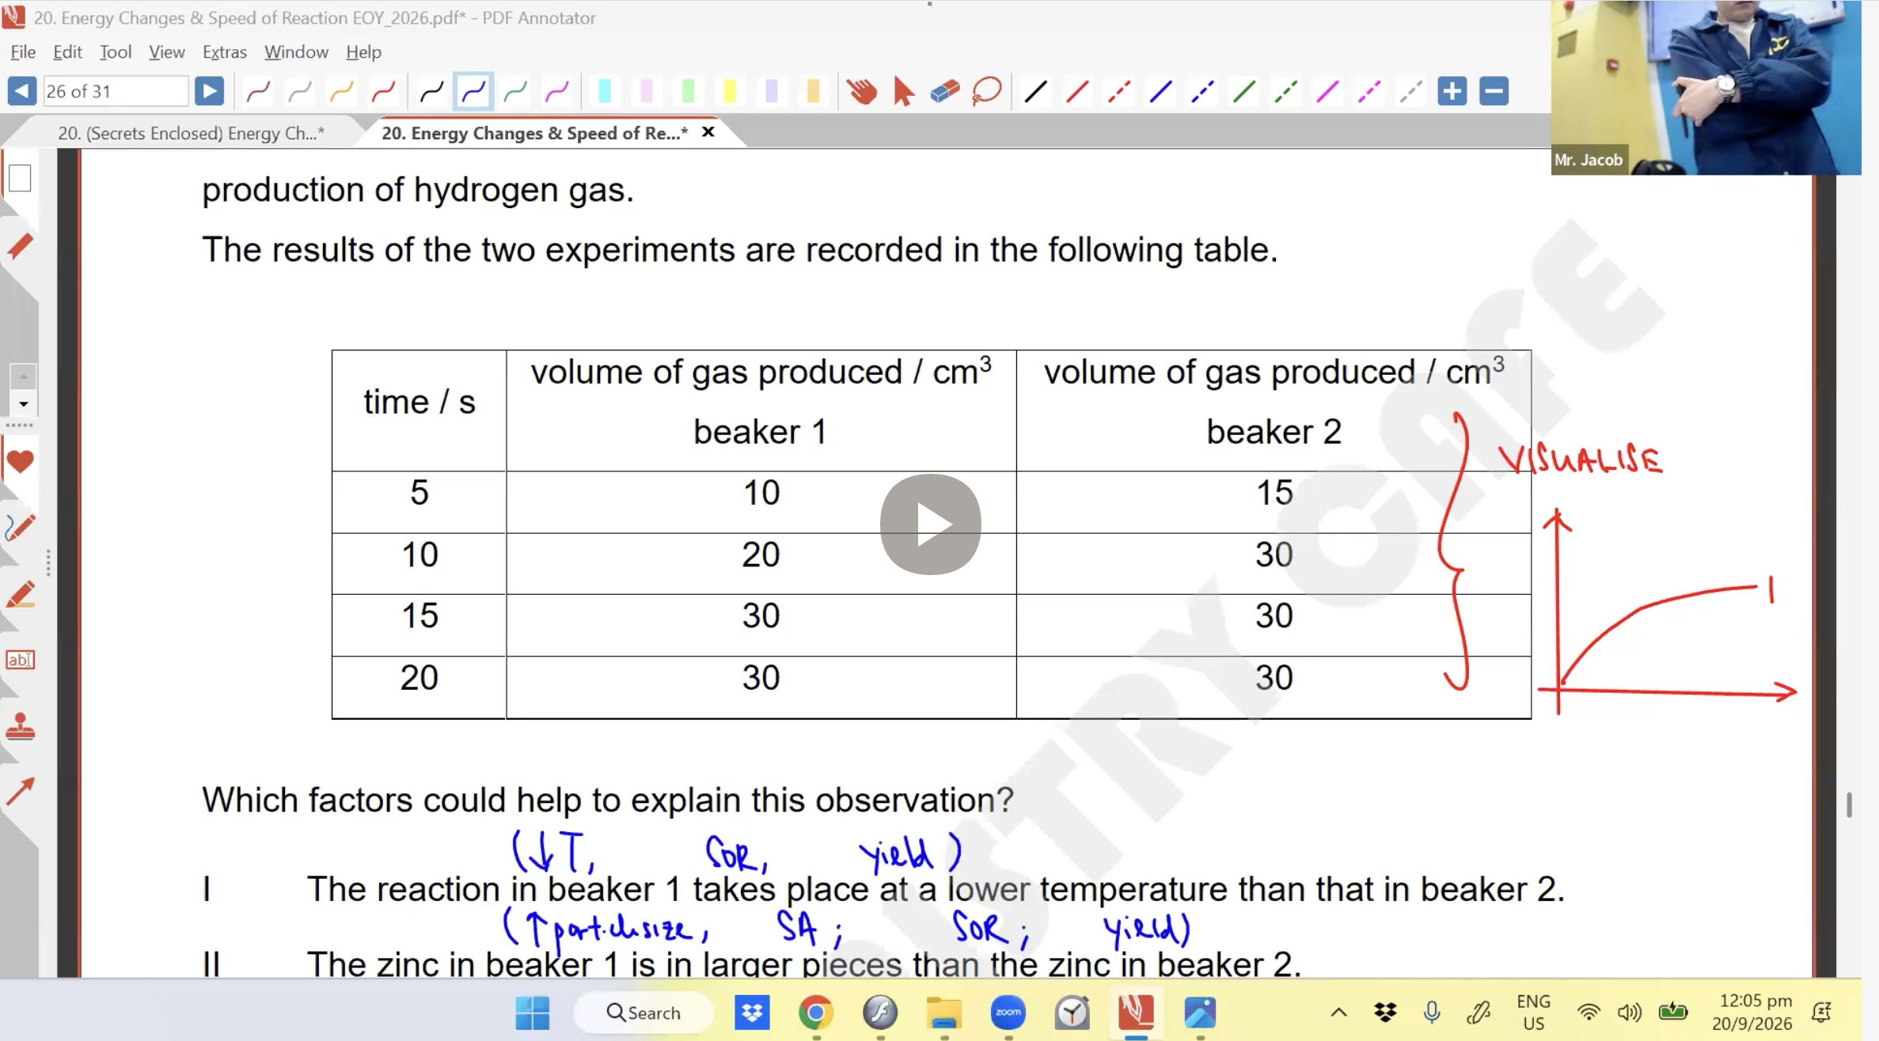The width and height of the screenshot is (1879, 1041).
Task: Open Zoom from the taskbar
Action: pos(1008,1013)
